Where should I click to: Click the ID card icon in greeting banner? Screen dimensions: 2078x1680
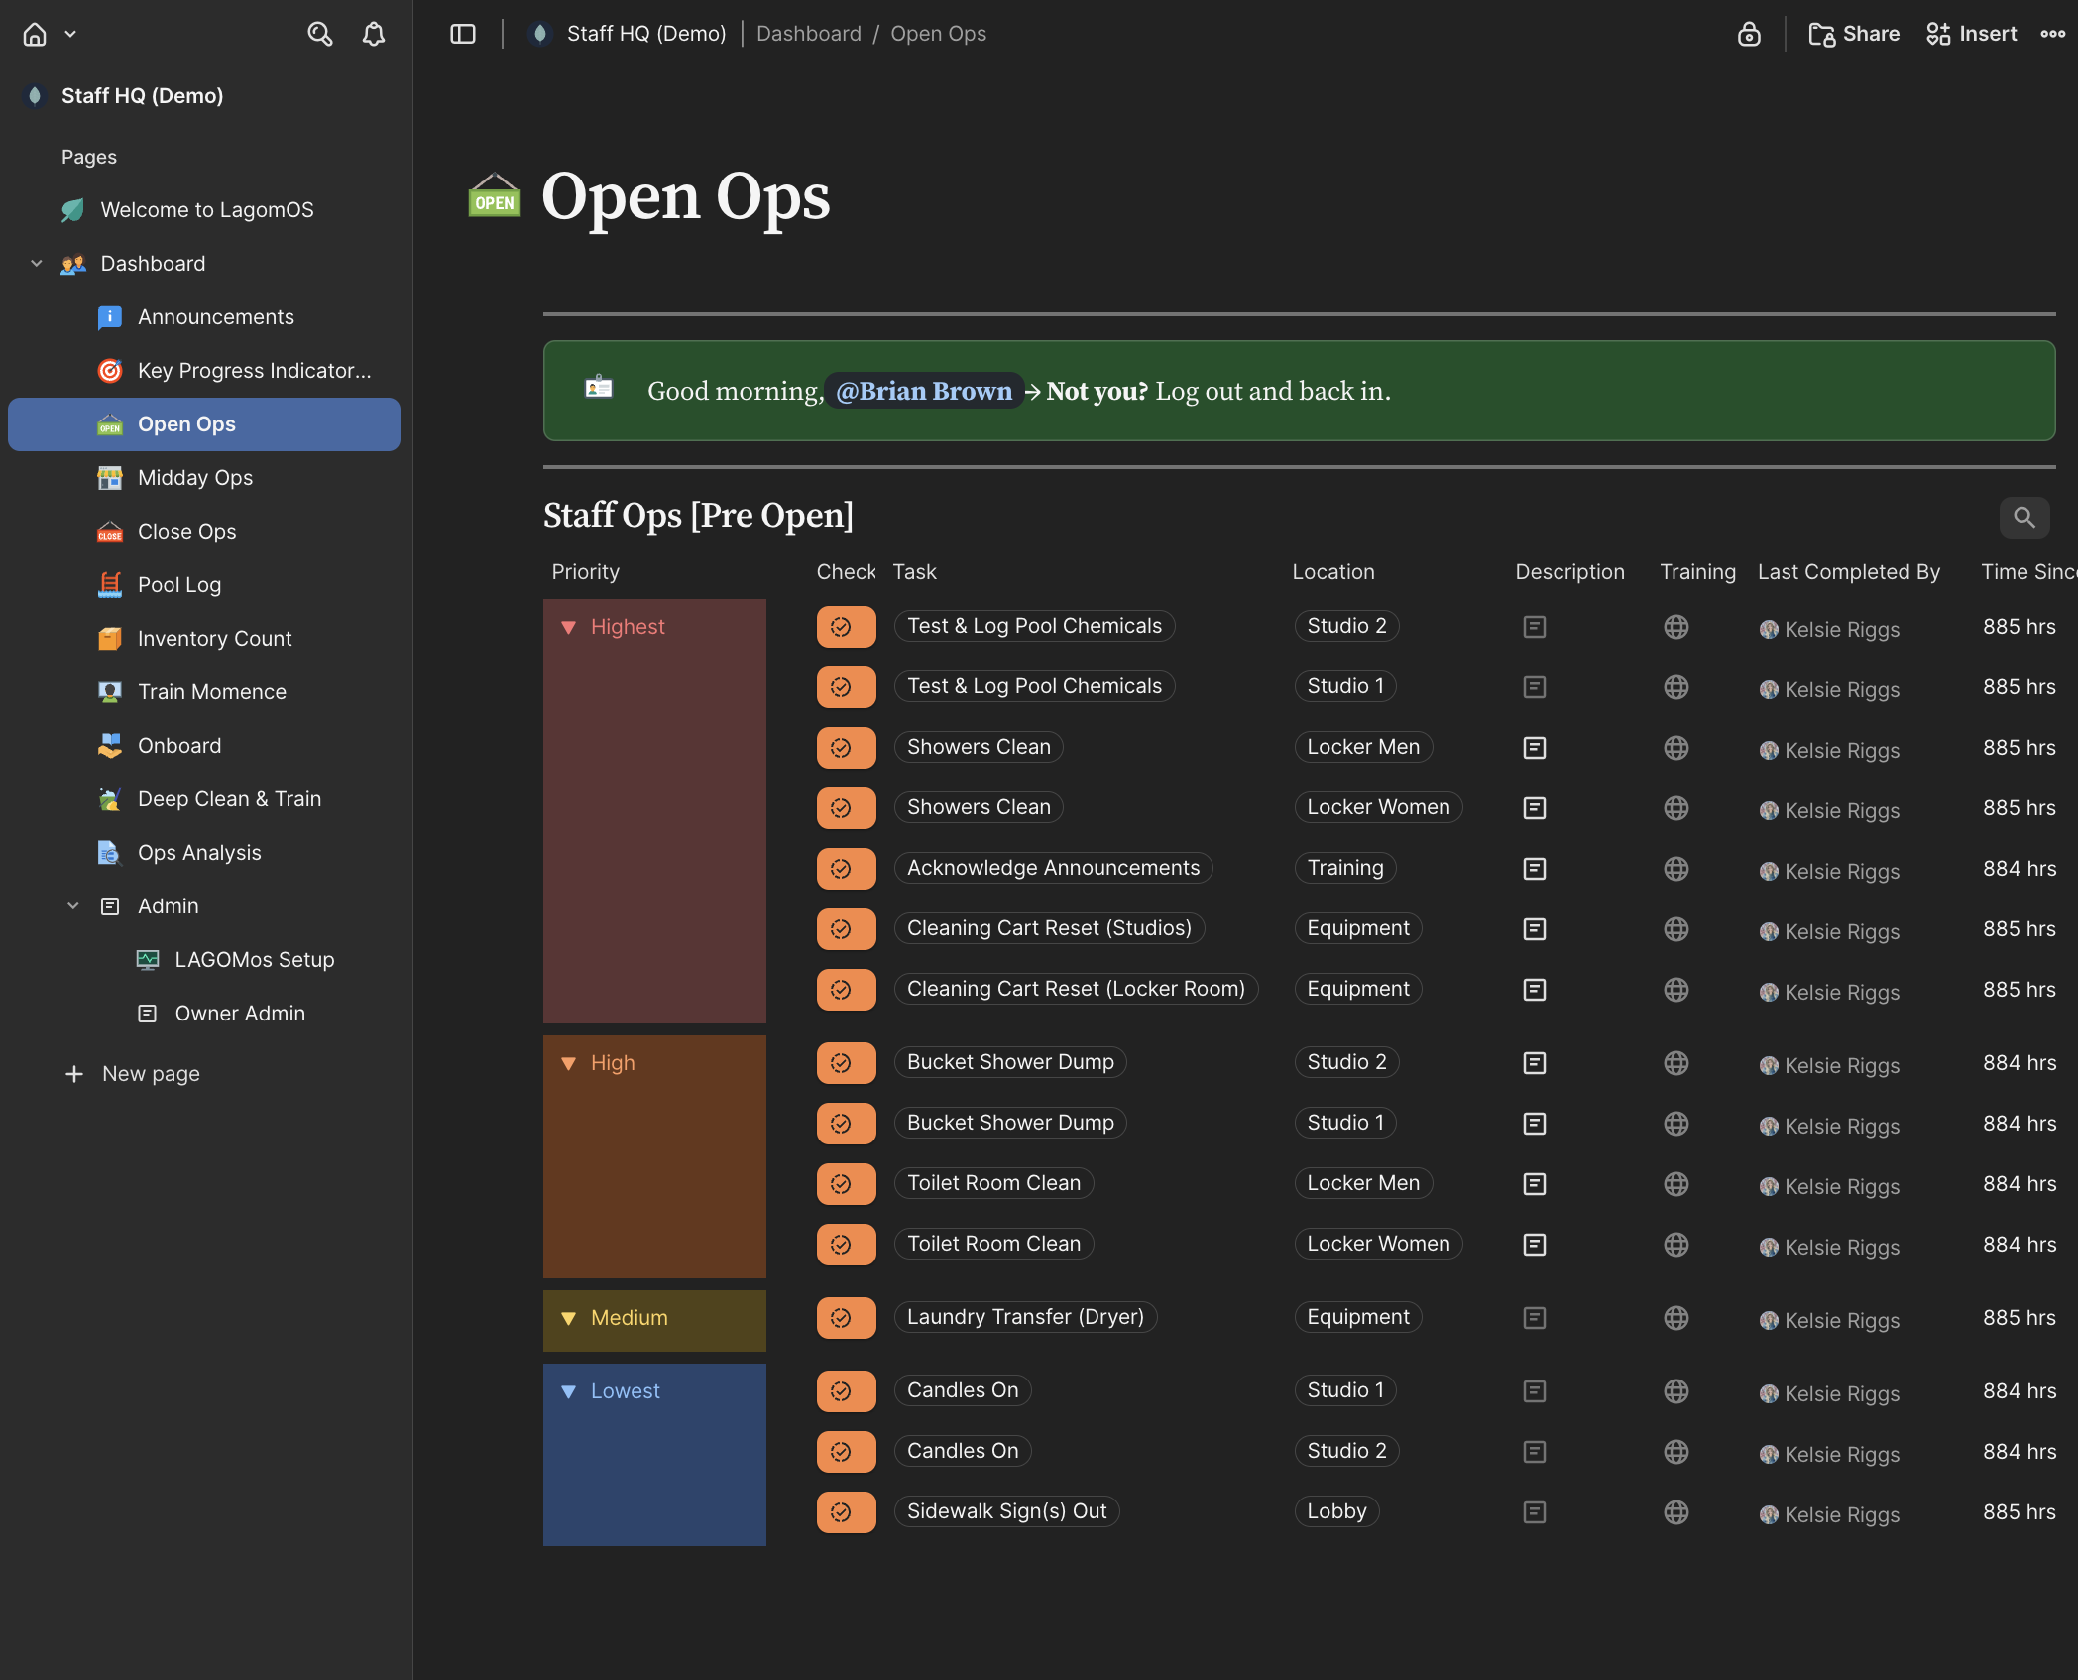click(599, 387)
